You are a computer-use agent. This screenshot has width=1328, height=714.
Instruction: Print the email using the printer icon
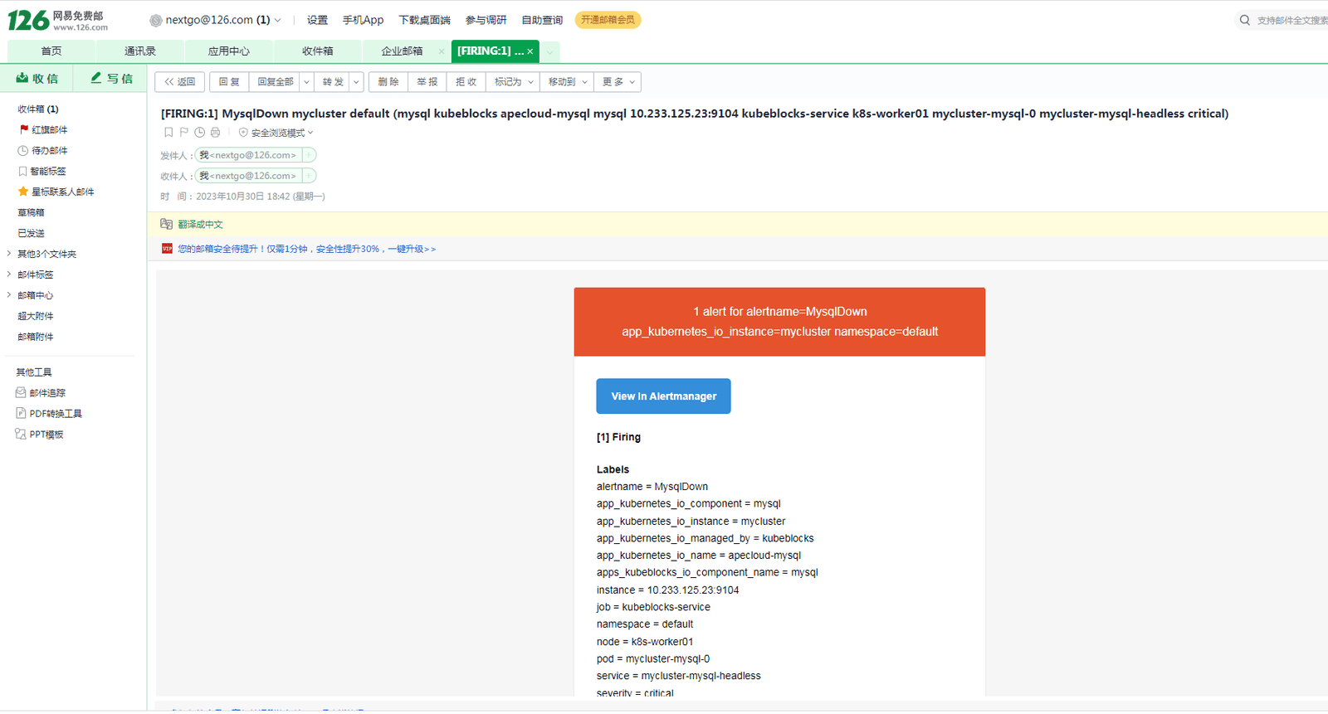tap(216, 133)
